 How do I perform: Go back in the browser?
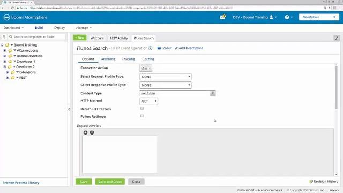pos(3,8)
